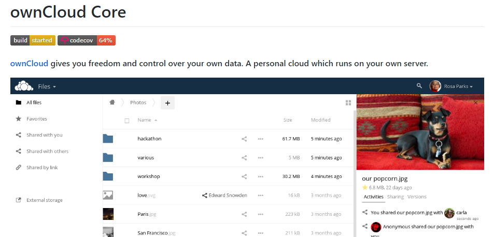The width and height of the screenshot is (493, 237).
Task: Open more actions for Paris.jpg
Action: (260, 214)
